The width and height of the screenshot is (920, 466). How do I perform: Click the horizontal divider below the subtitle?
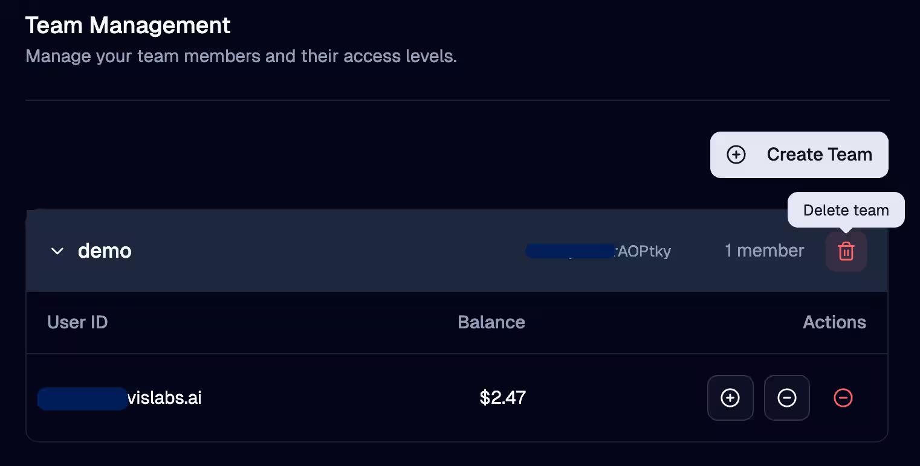point(457,100)
